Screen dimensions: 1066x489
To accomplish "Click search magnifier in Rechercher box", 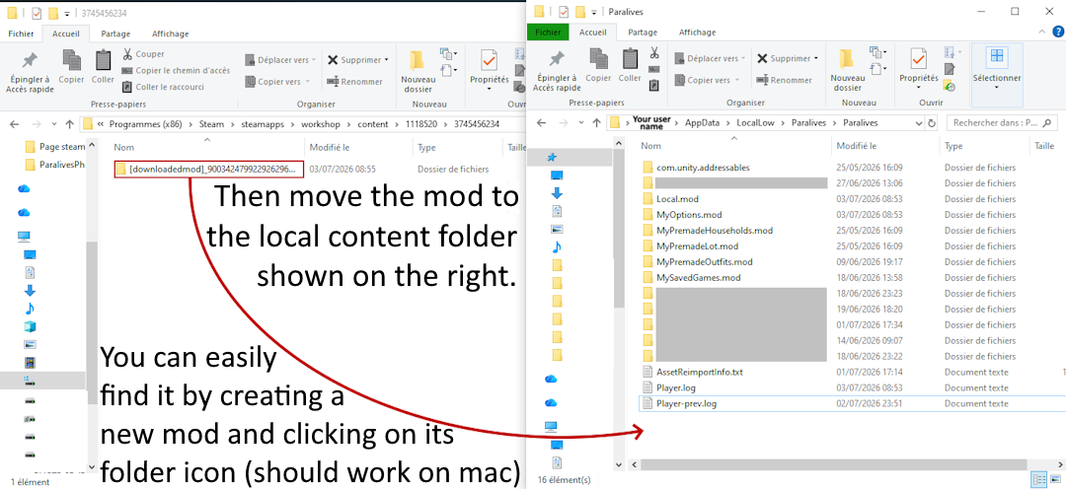I will pyautogui.click(x=1047, y=123).
